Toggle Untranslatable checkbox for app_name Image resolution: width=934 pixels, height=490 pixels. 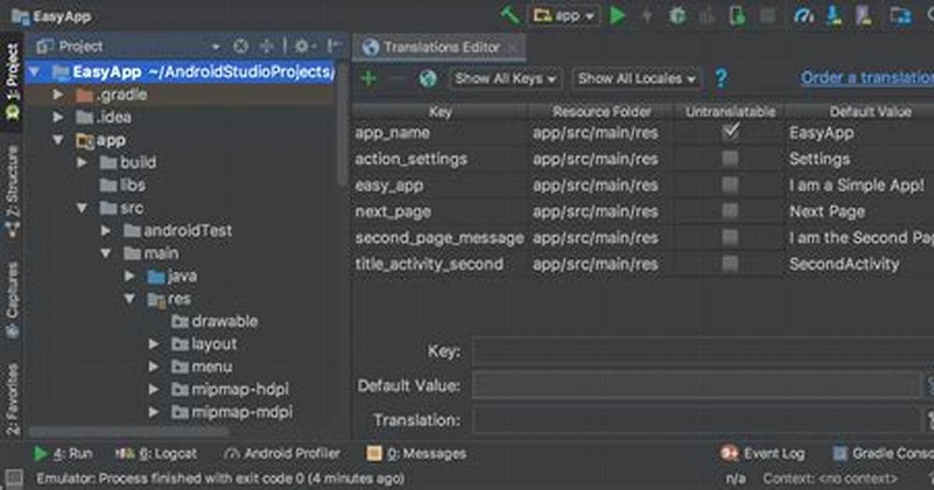pyautogui.click(x=730, y=132)
